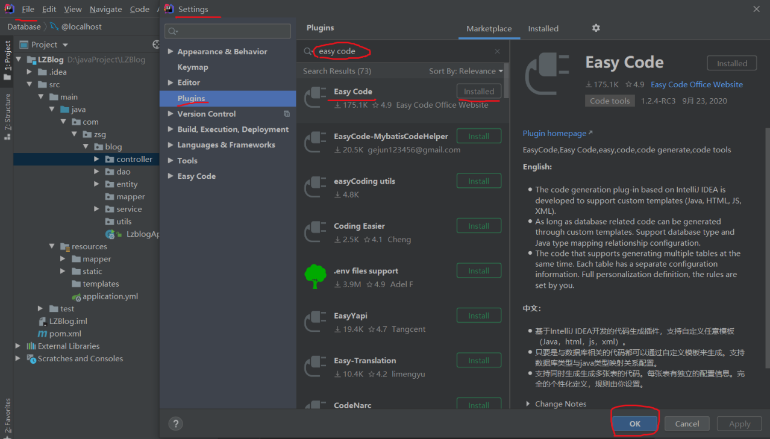This screenshot has height=439, width=770.
Task: Select the pom.xml Maven file
Action: 59,334
